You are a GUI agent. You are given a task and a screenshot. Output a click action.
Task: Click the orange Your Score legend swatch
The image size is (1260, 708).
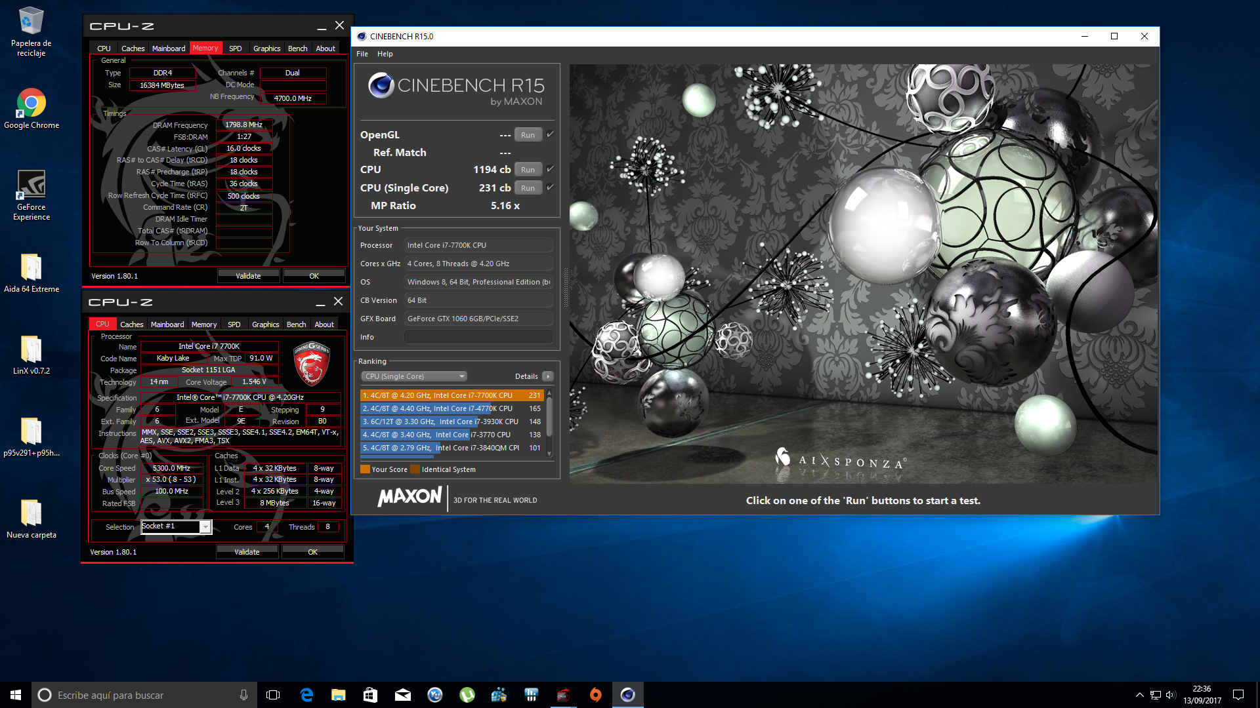click(x=365, y=469)
